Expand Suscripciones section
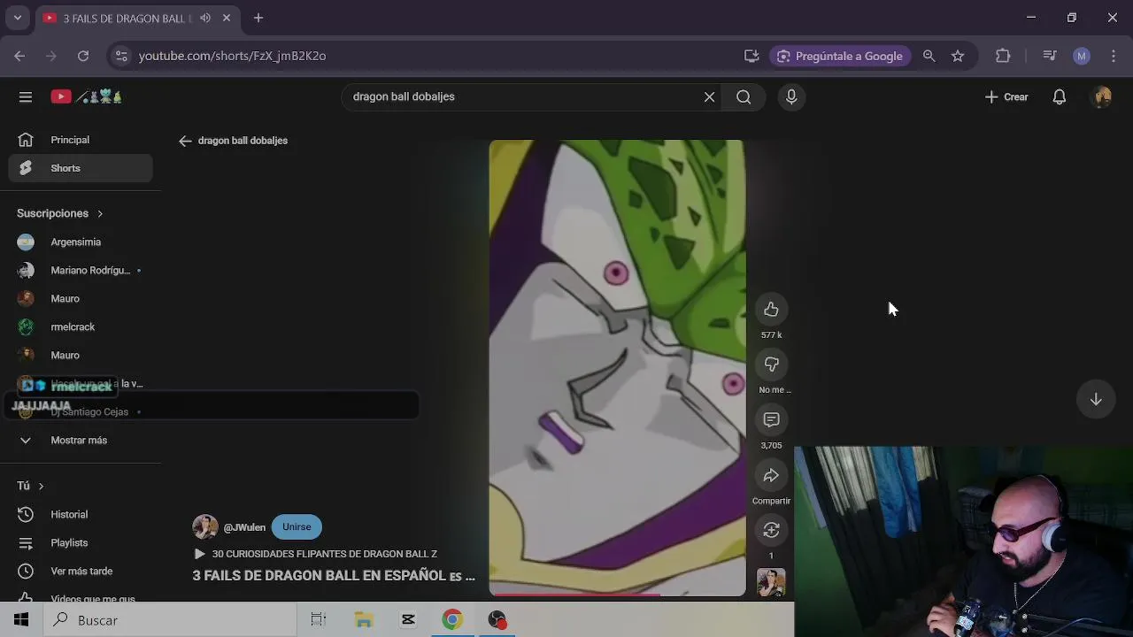The width and height of the screenshot is (1133, 637). click(x=60, y=213)
